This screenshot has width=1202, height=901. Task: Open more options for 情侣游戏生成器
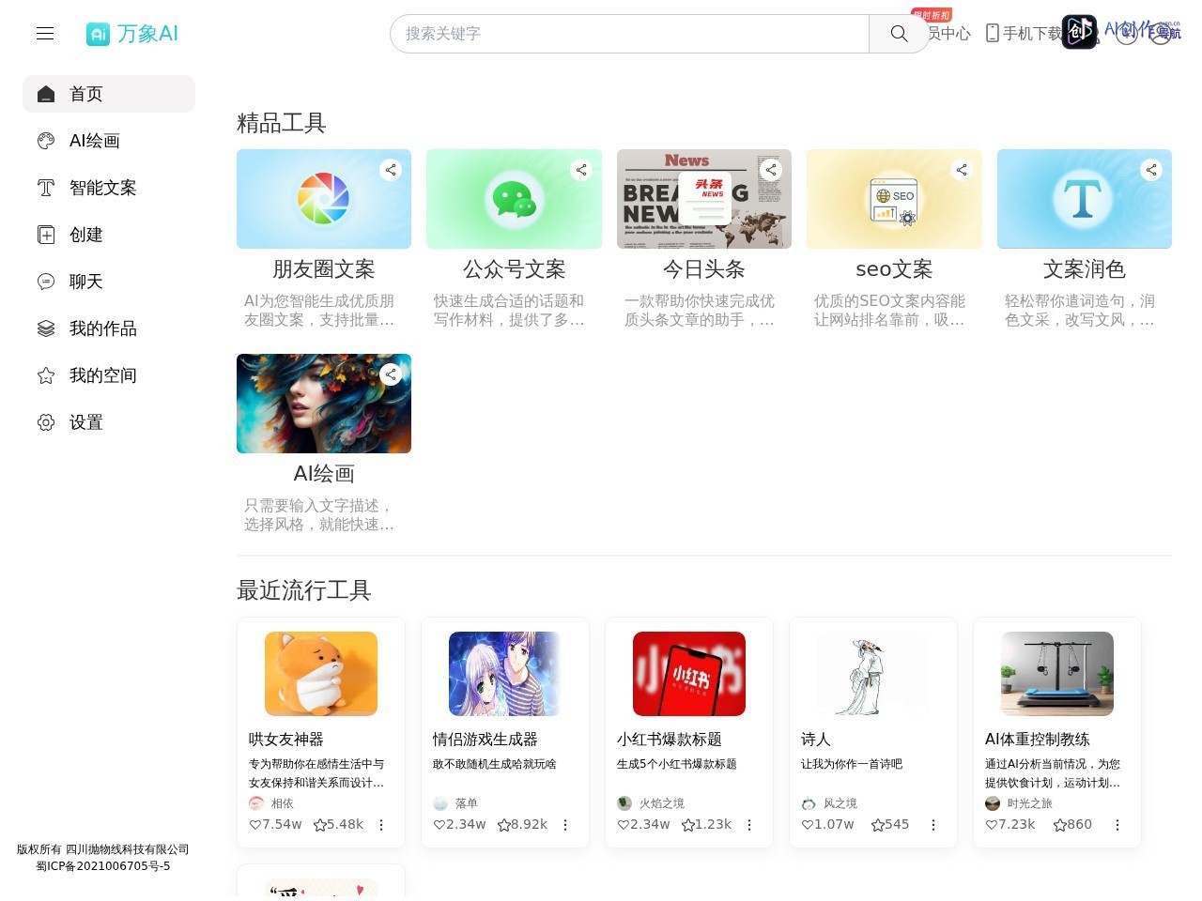565,825
